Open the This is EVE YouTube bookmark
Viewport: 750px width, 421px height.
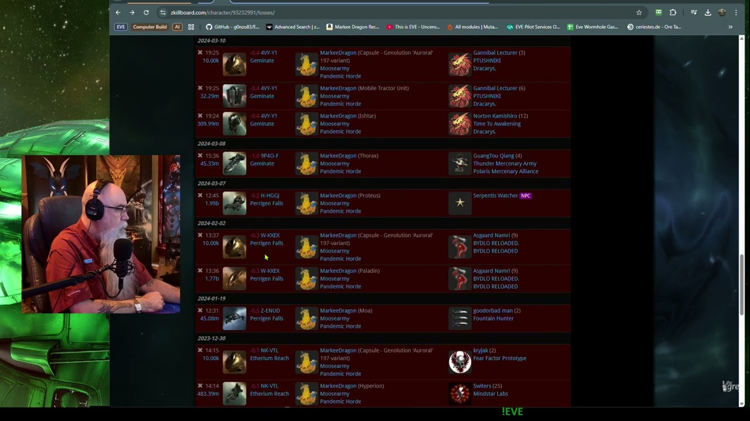pos(413,27)
